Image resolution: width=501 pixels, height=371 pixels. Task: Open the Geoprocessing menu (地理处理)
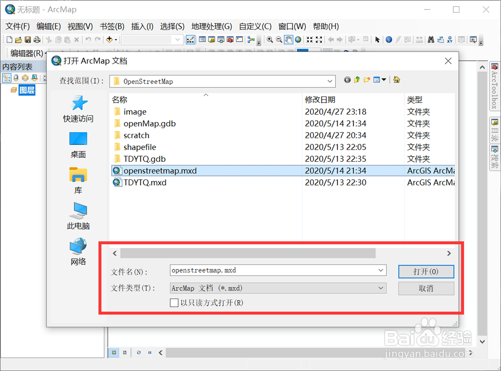[212, 26]
